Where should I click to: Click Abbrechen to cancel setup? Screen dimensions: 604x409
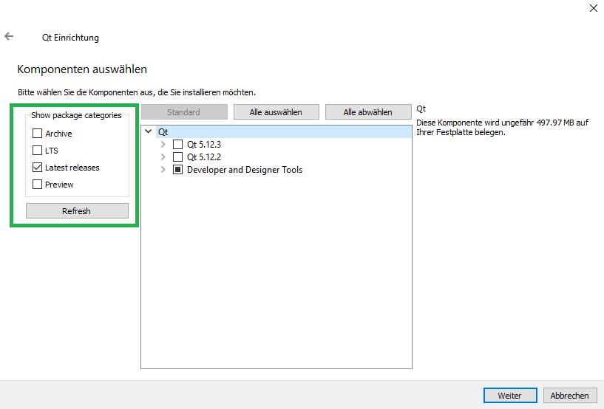570,396
